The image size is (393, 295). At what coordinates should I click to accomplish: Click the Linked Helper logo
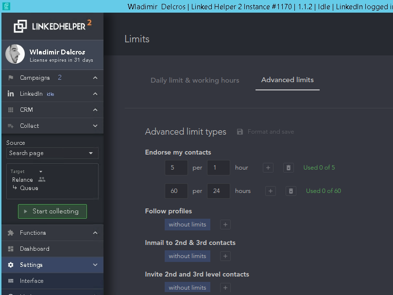pyautogui.click(x=52, y=26)
